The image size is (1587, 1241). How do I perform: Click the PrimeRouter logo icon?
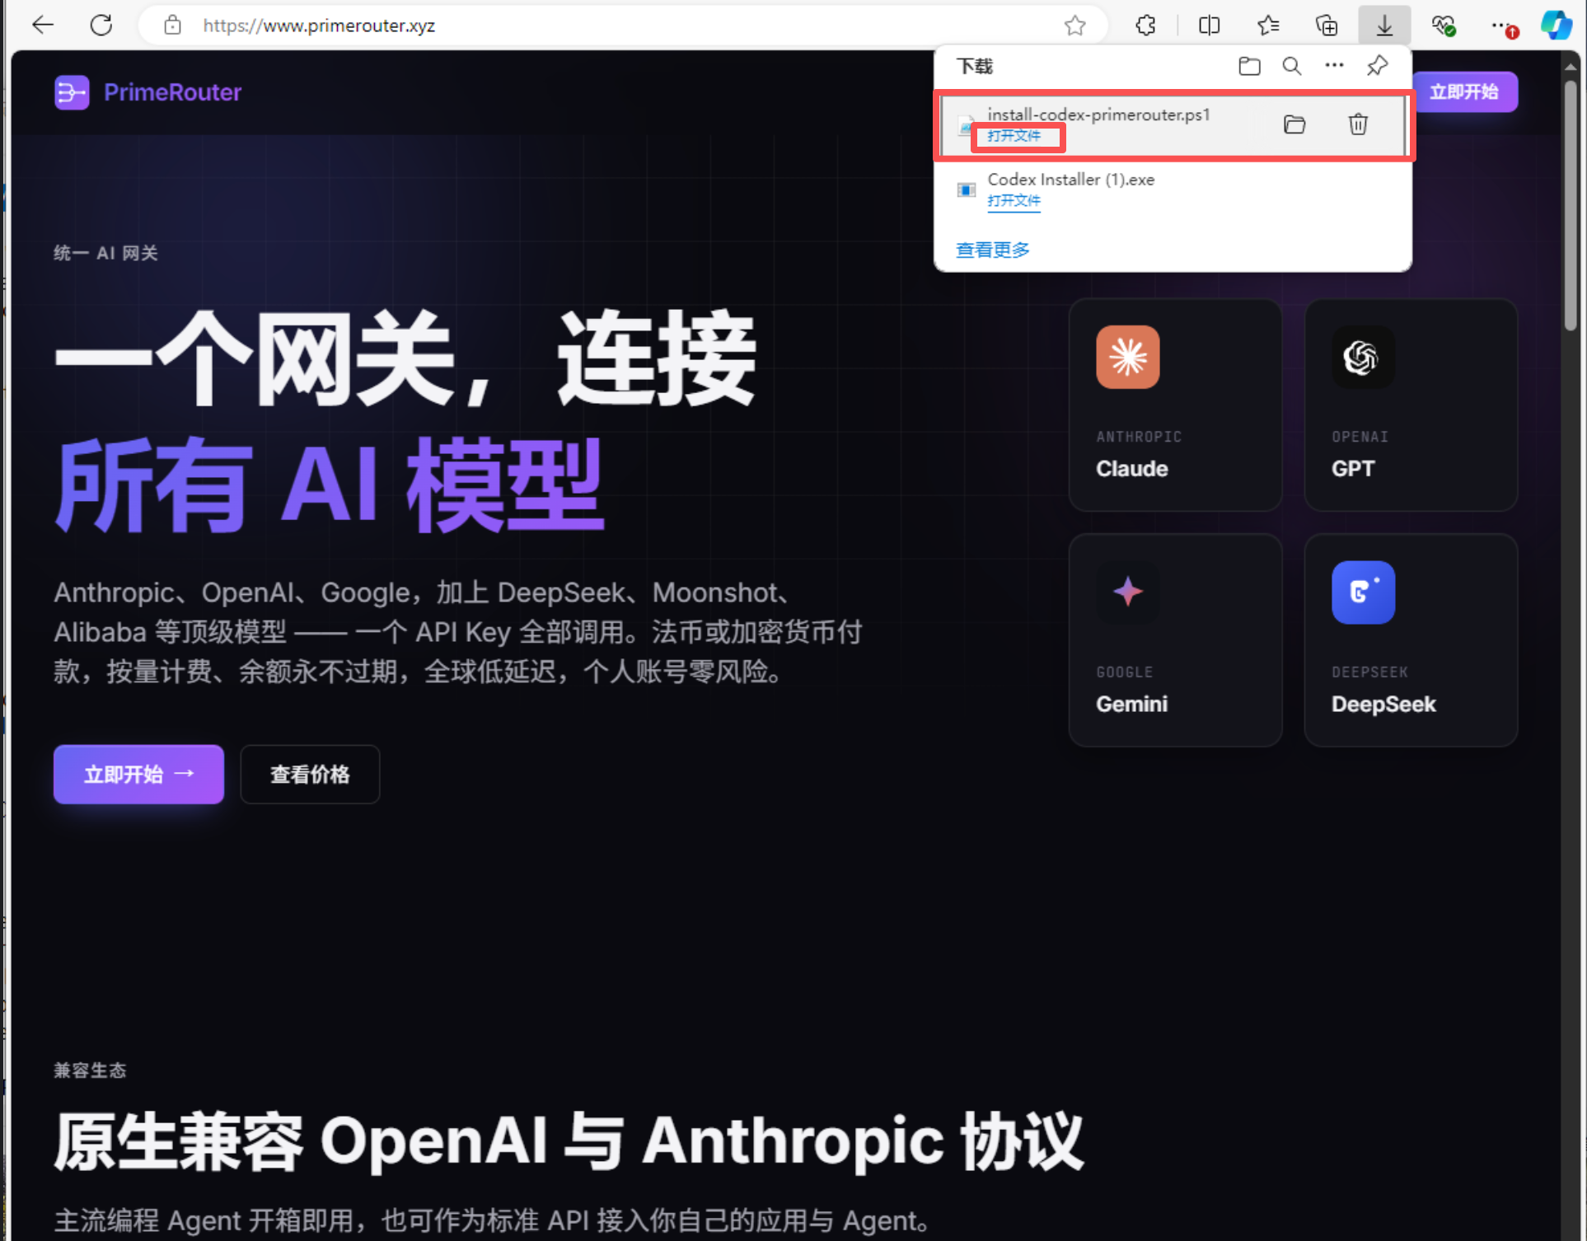click(72, 92)
